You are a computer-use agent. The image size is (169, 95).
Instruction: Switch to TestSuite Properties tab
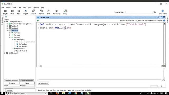12,80
